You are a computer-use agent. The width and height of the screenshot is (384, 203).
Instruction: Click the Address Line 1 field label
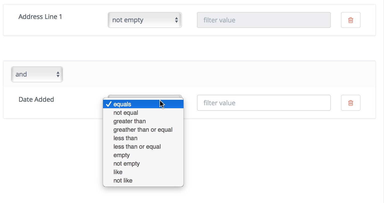click(x=40, y=17)
